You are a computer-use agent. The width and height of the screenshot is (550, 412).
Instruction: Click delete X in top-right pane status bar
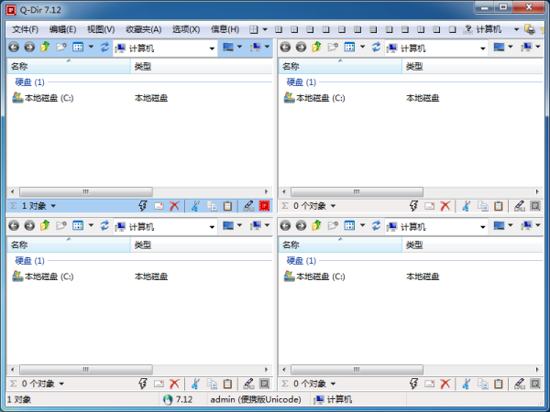[445, 206]
